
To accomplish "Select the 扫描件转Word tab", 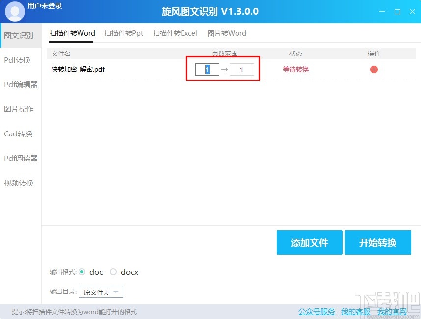I will [x=72, y=33].
